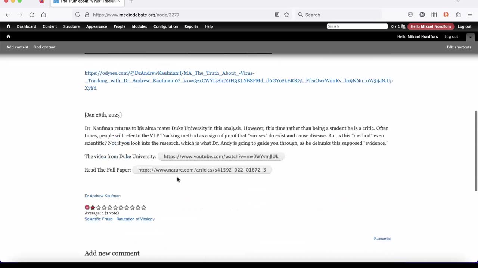Click the Find content shortcut
Image resolution: width=478 pixels, height=268 pixels.
pyautogui.click(x=44, y=47)
